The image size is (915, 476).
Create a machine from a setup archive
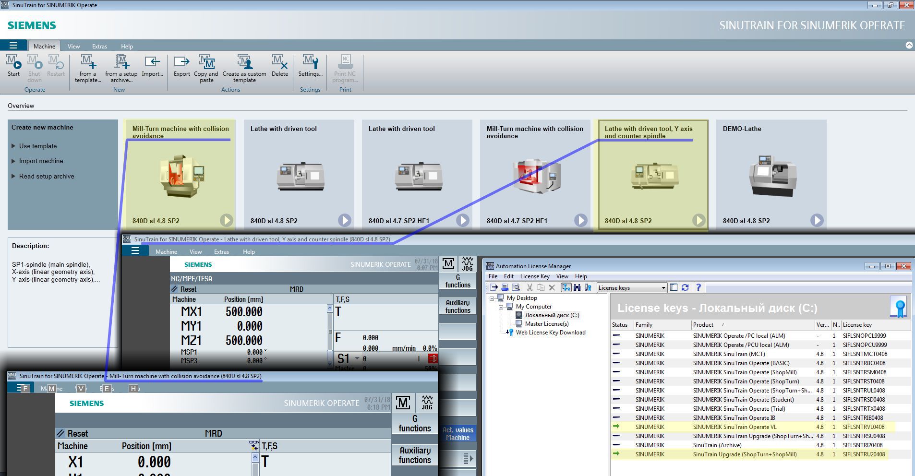121,68
